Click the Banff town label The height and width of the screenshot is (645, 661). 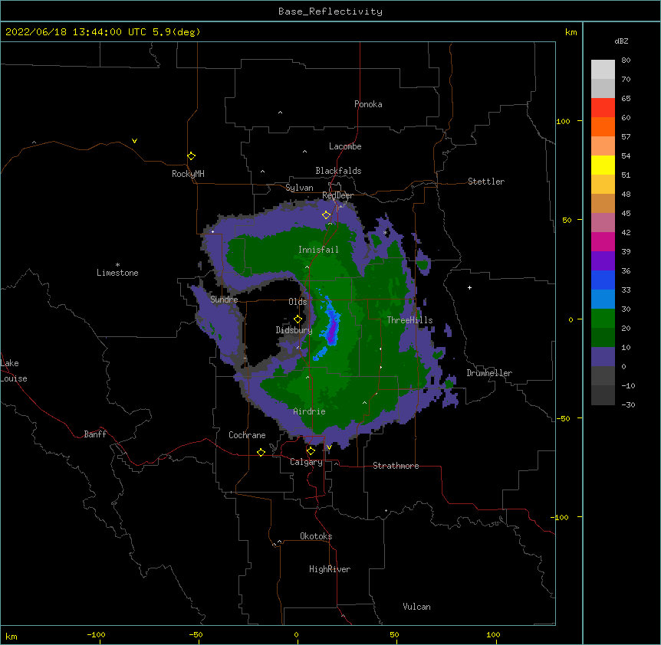(x=95, y=434)
